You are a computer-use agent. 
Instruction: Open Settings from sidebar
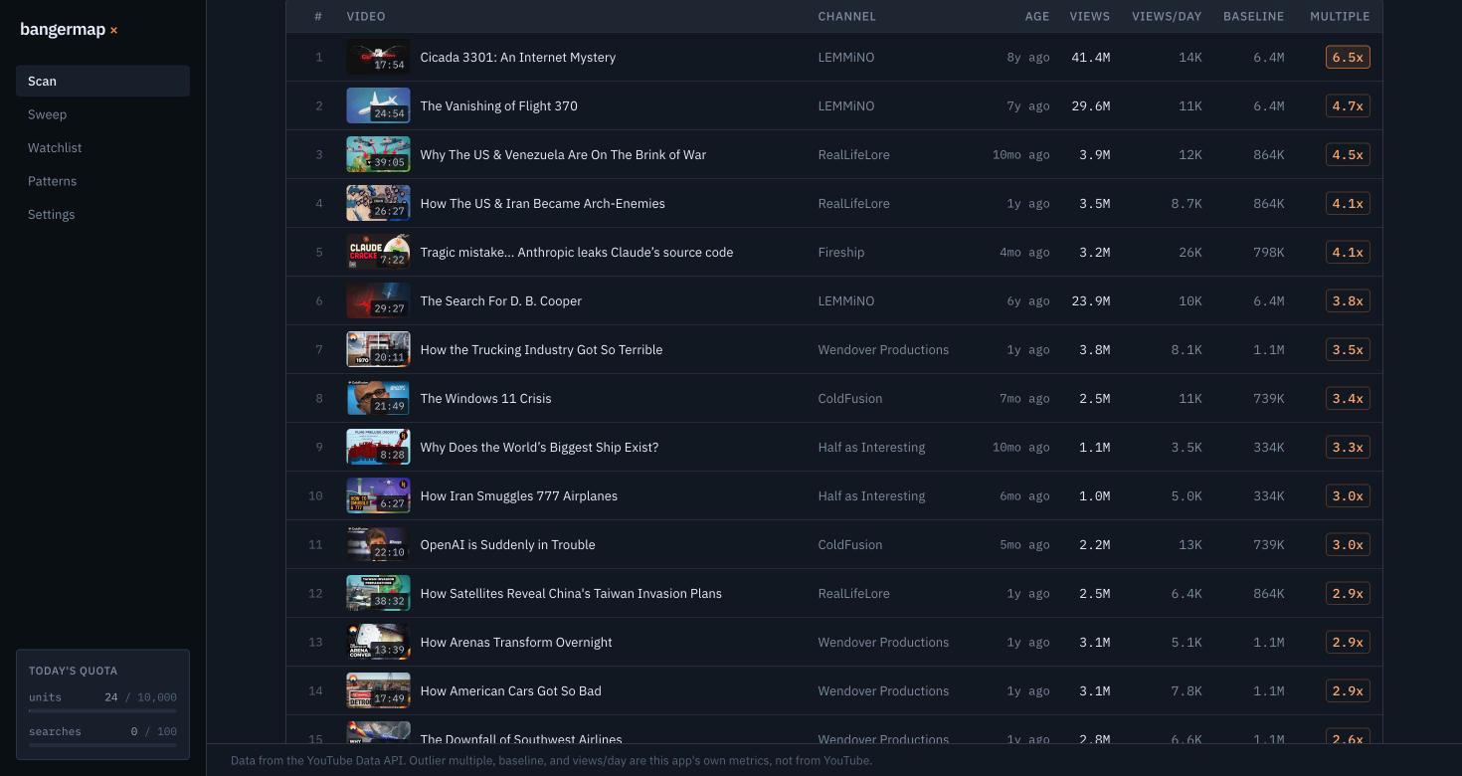tap(102, 214)
